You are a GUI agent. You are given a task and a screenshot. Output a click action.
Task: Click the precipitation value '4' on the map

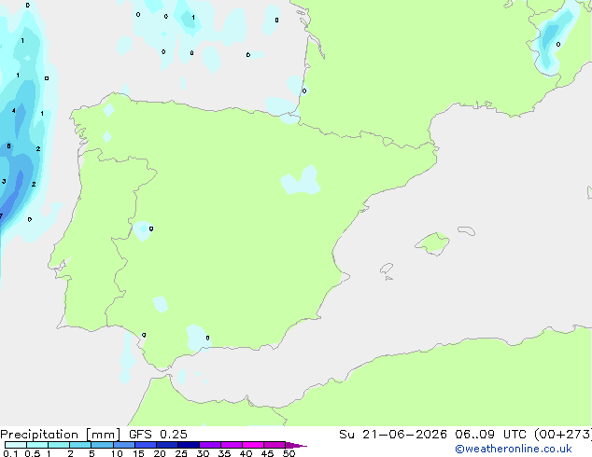(14, 110)
